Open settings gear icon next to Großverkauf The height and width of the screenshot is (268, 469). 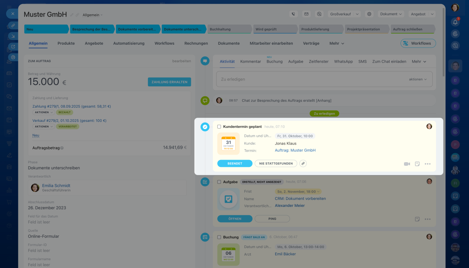click(x=369, y=14)
